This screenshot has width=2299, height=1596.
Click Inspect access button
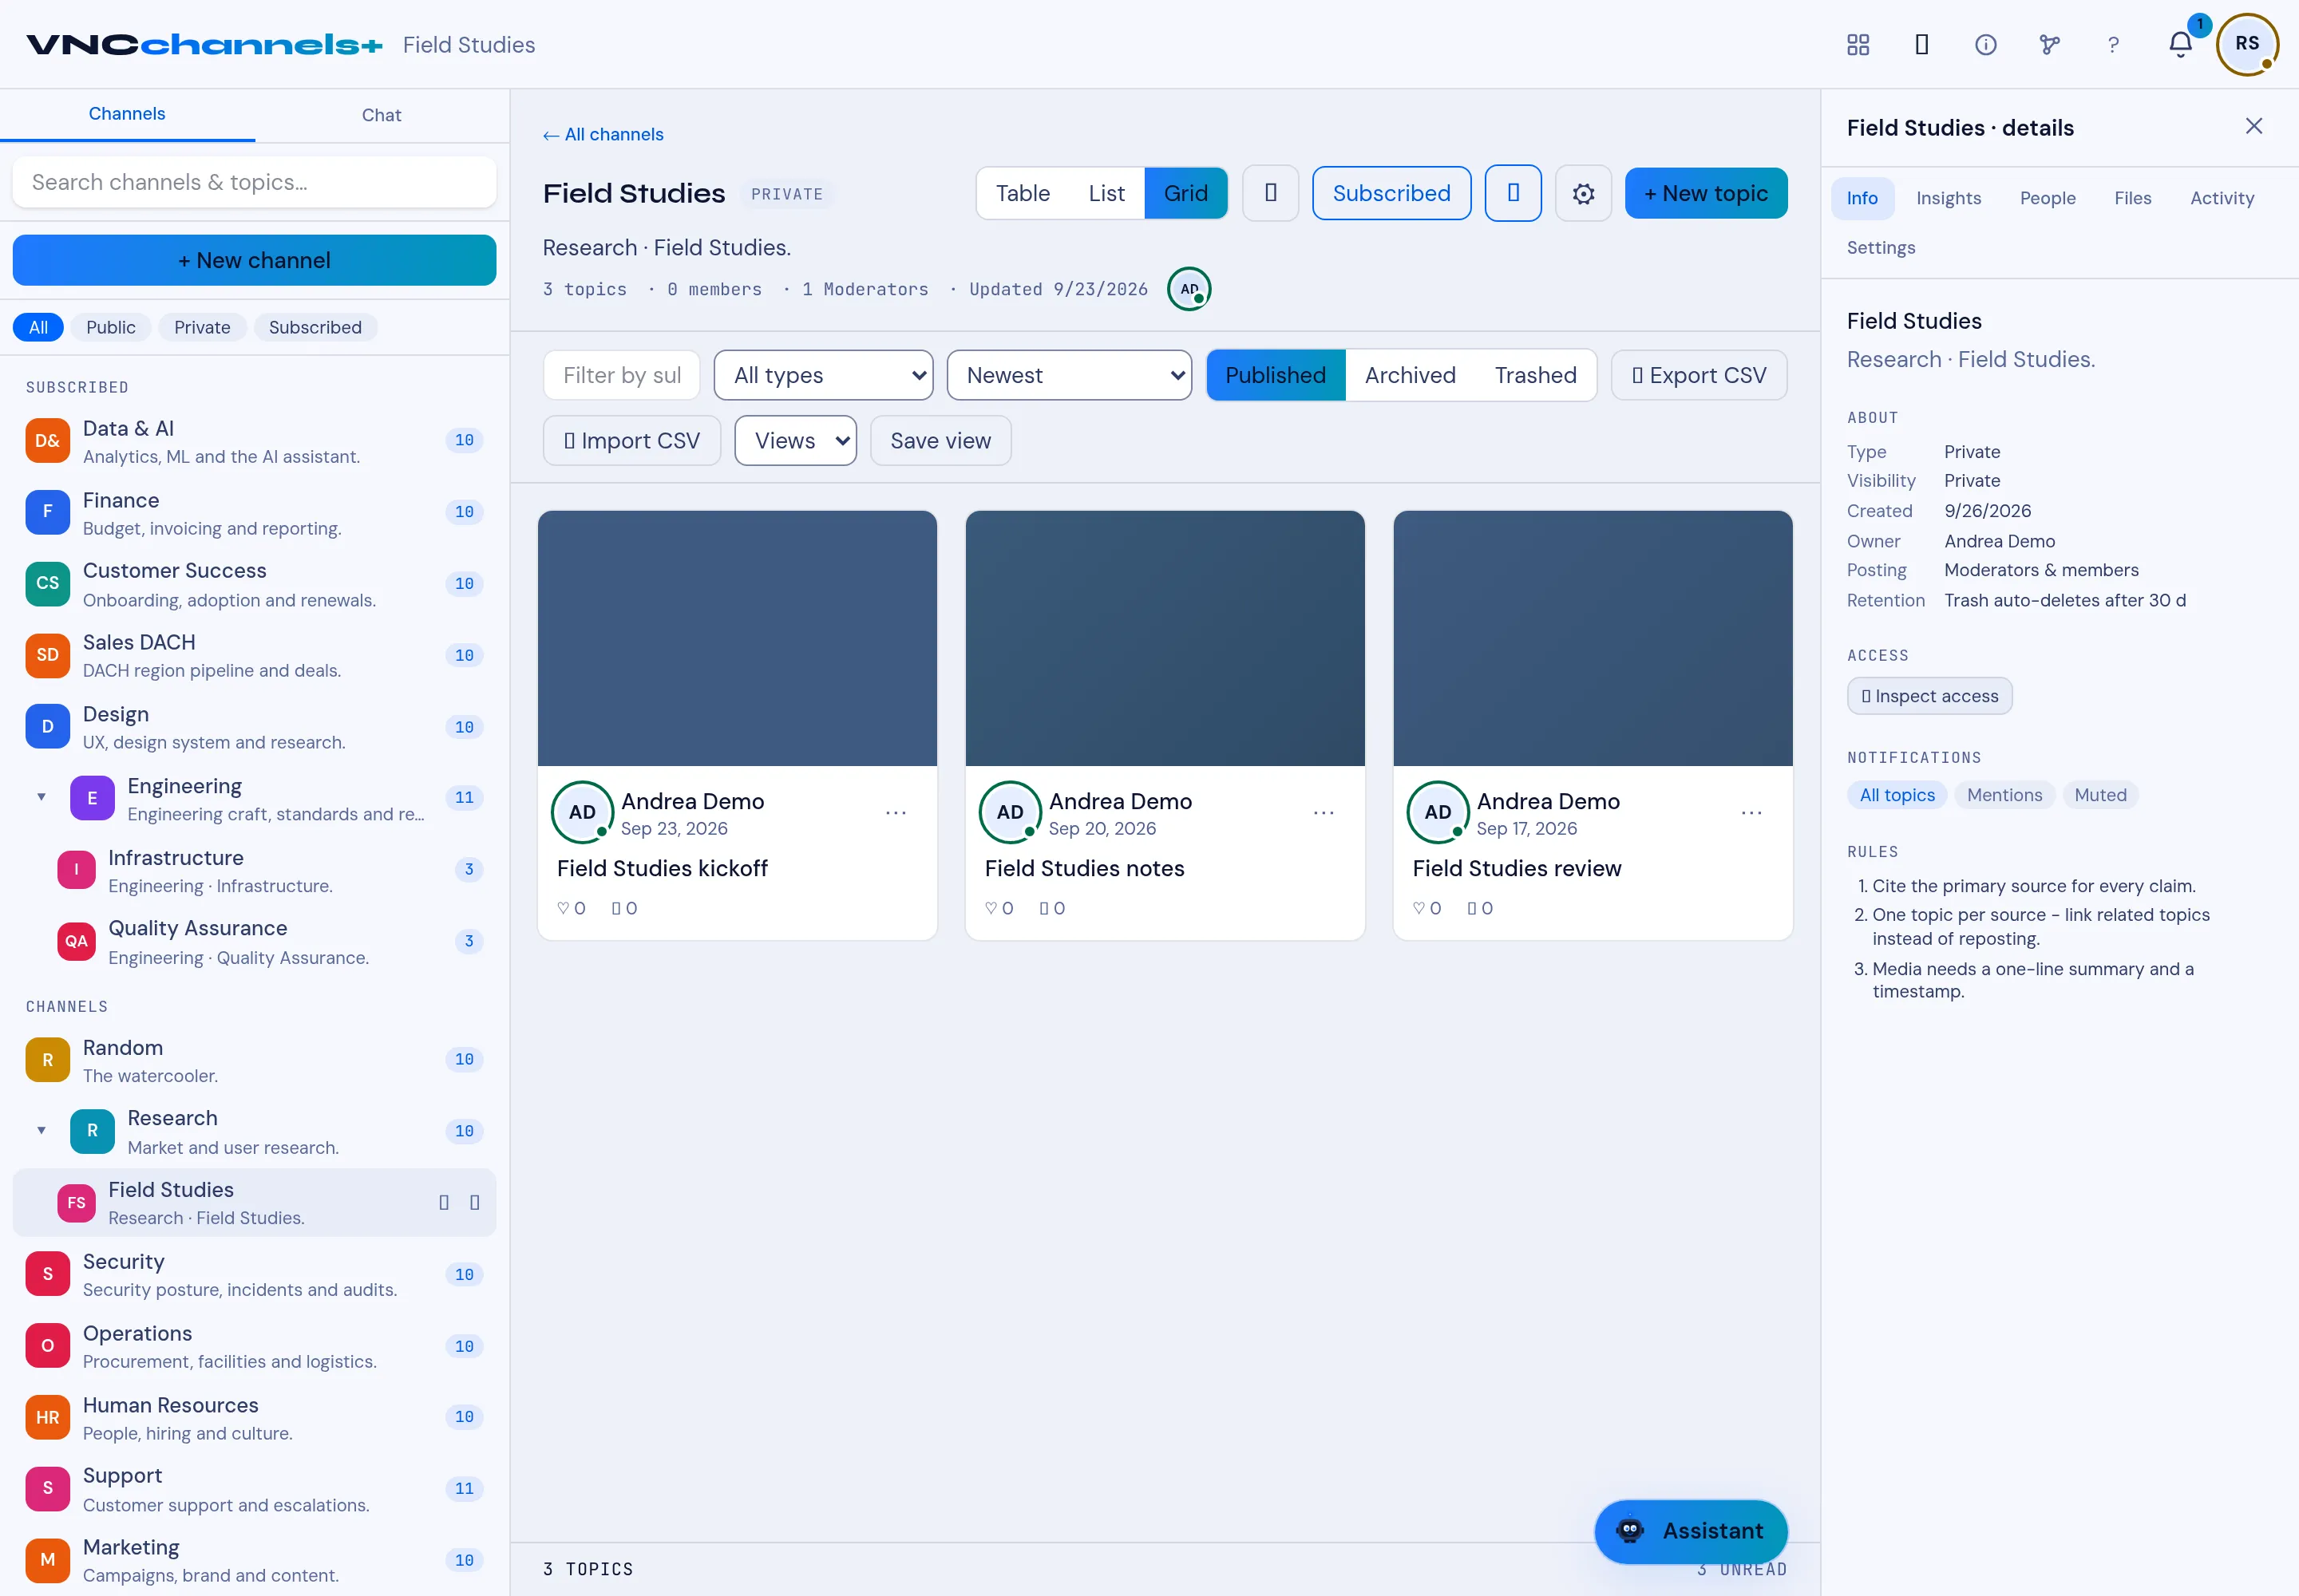pyautogui.click(x=1929, y=696)
